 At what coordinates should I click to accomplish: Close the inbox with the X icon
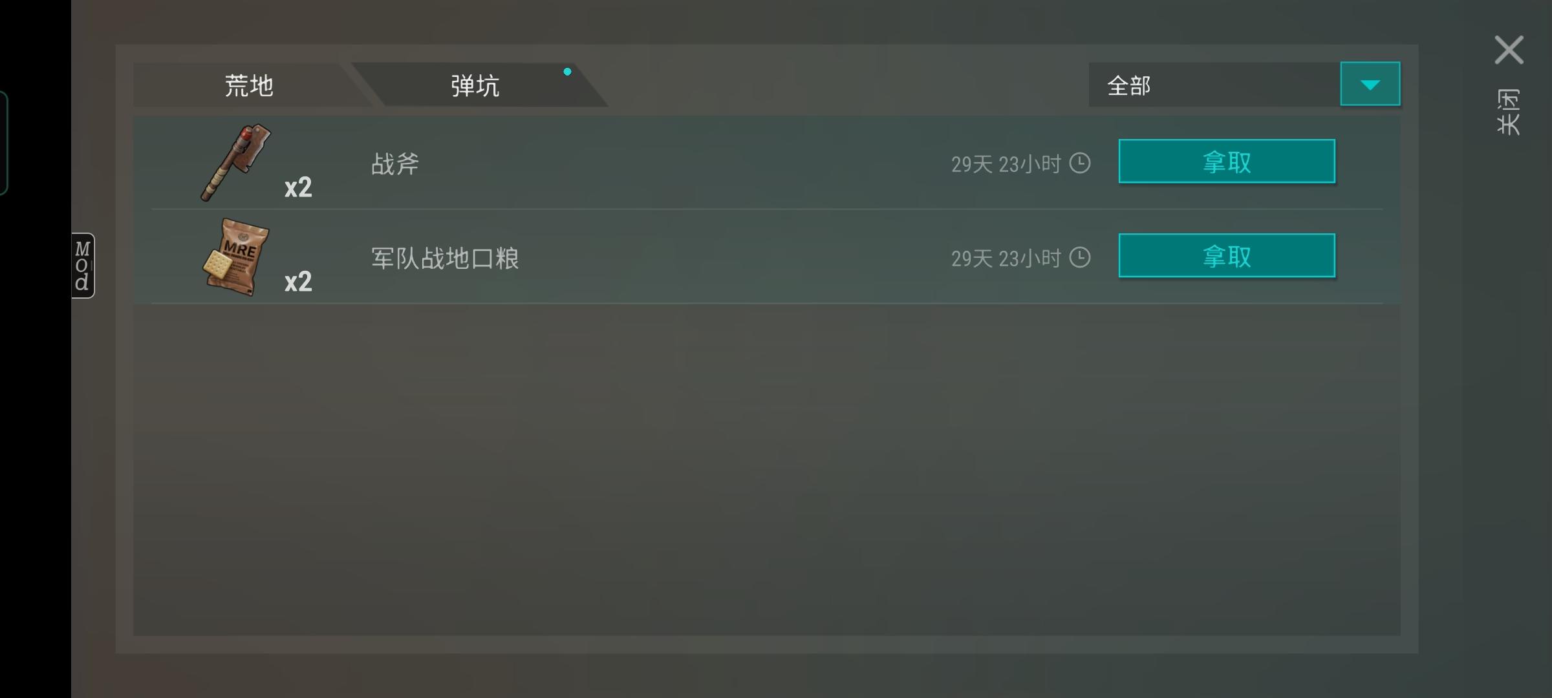(x=1509, y=50)
